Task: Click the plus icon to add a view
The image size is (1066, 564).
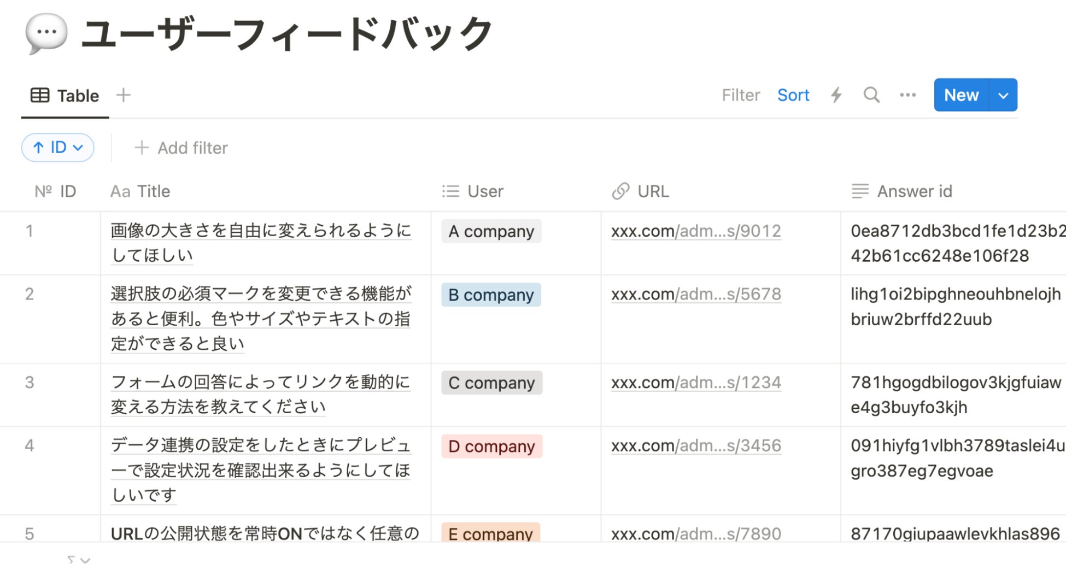Action: pos(124,95)
